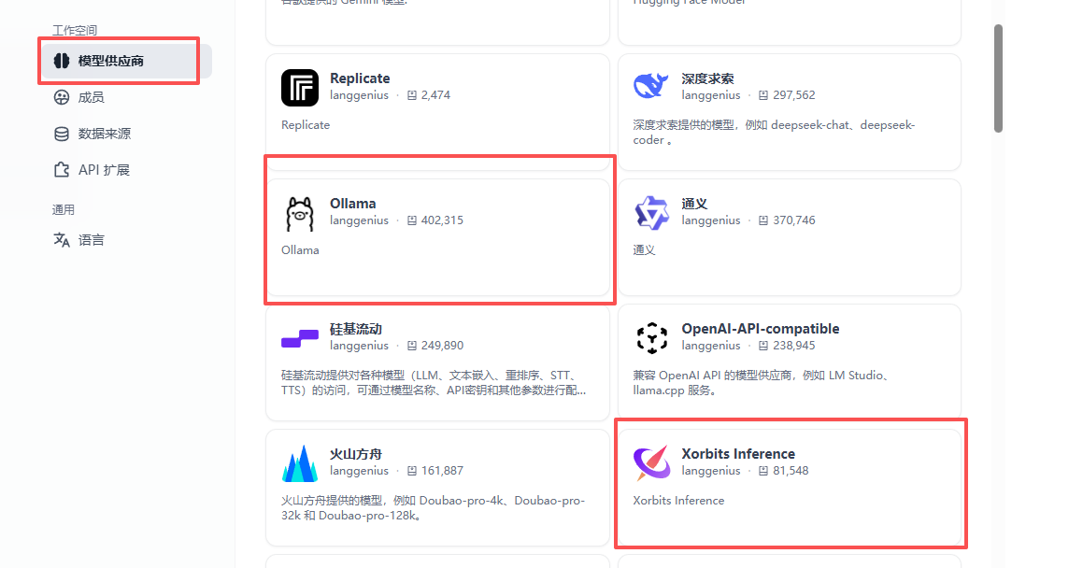Click the 通用 section heading
Screen dimensions: 1083x568
tap(63, 210)
